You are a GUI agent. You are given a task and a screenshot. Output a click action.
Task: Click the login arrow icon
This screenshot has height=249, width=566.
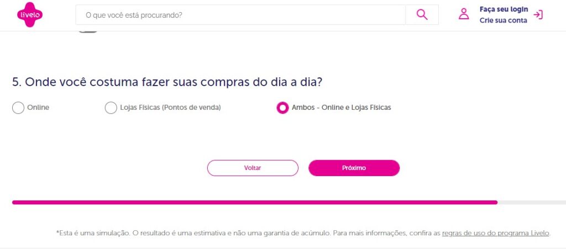(538, 15)
